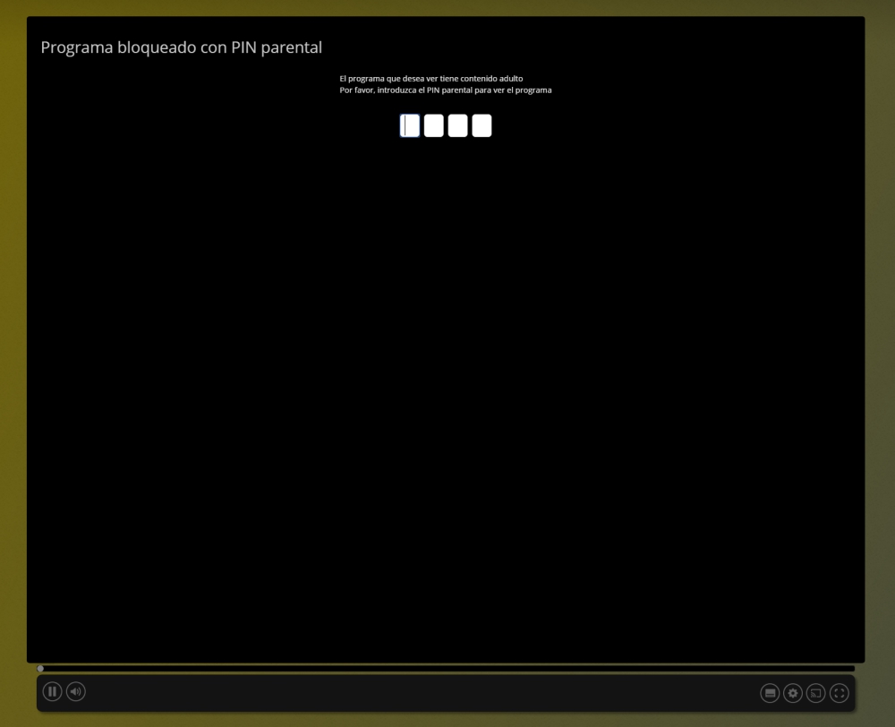895x727 pixels.
Task: Click the page background left of the player
Action: (13, 358)
